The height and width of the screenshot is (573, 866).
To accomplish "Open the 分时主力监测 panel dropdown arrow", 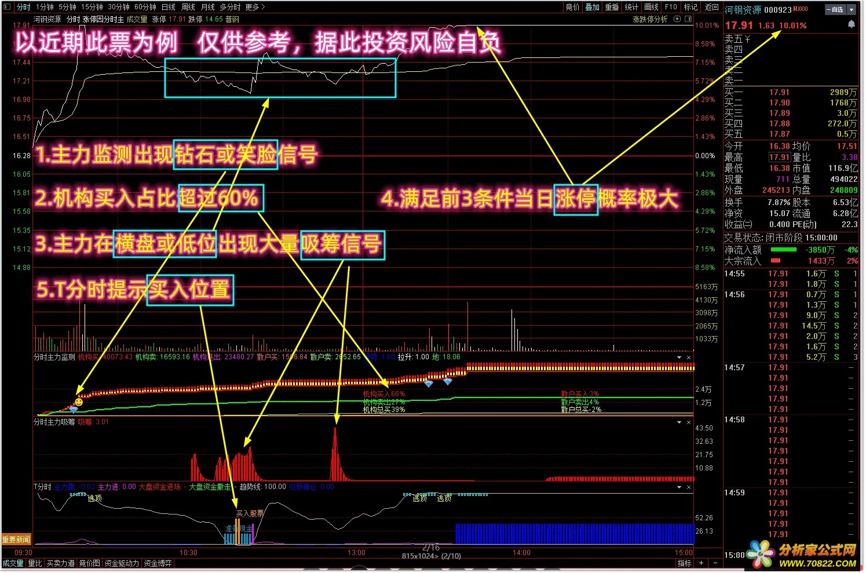I will tap(679, 357).
